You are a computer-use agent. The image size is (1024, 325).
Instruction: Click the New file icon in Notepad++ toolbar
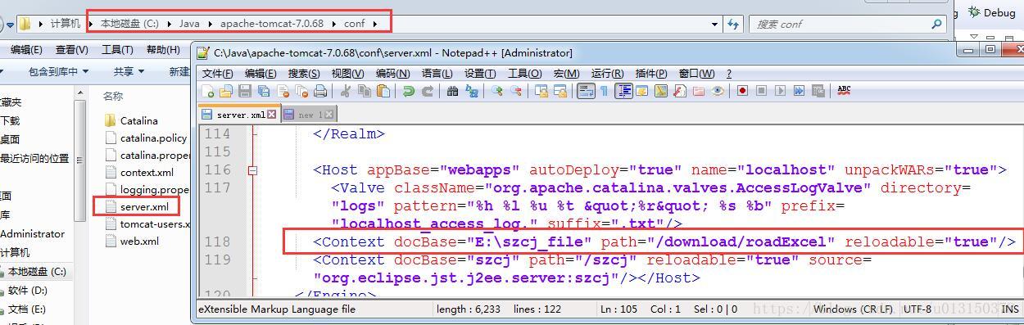pos(207,91)
